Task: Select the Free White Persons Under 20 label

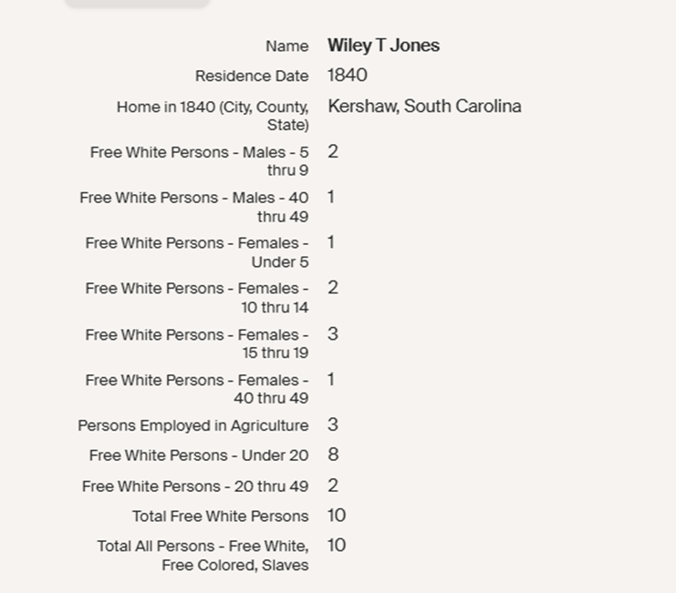Action: click(x=198, y=455)
